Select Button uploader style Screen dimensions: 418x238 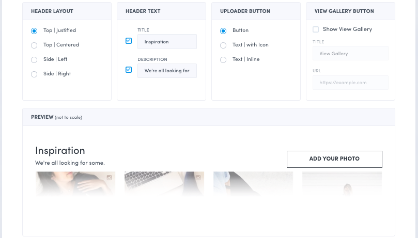click(223, 30)
